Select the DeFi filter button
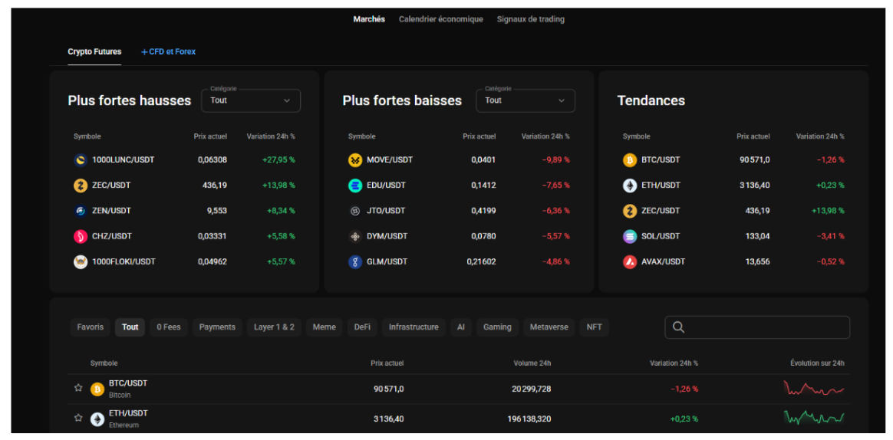The height and width of the screenshot is (440, 893). pos(362,327)
